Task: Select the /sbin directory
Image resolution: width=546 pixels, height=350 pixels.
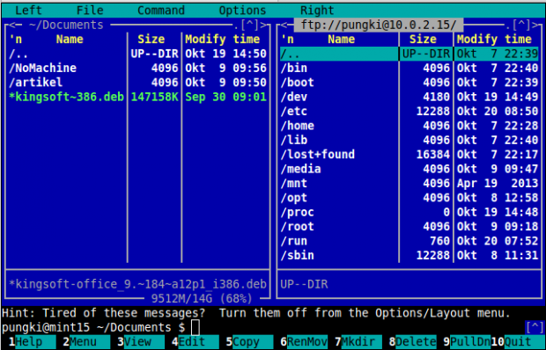Action: pos(409,255)
